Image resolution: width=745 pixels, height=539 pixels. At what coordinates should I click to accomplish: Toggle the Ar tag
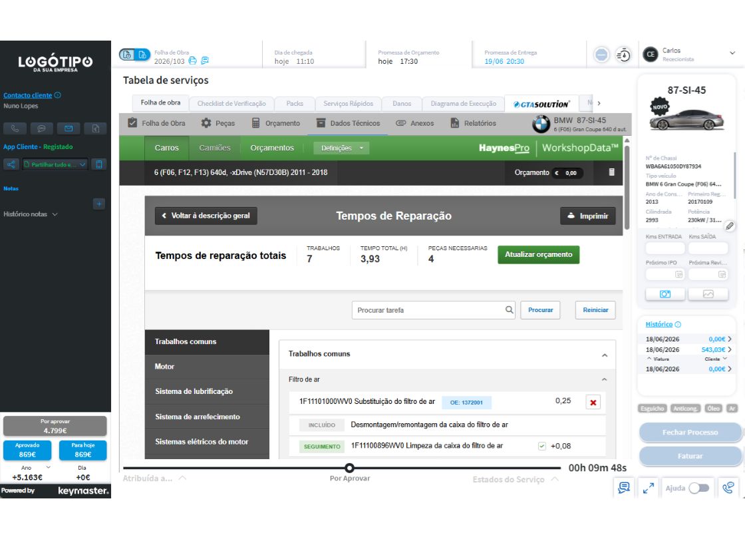732,409
